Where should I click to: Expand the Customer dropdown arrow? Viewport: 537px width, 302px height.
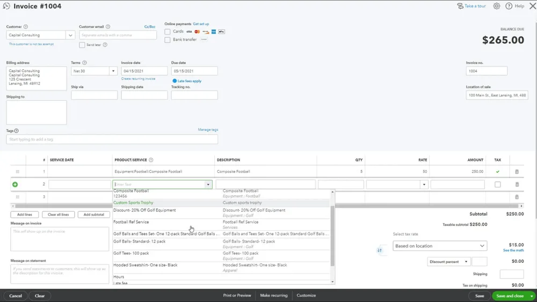70,35
